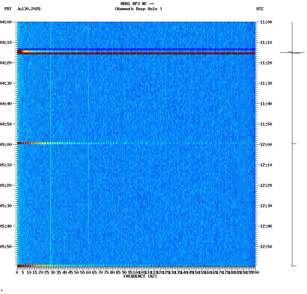Viewport: 307px width, 294px height.
Task: Click the '(Mammoth Deep Hole )' subtitle
Action: [138, 9]
